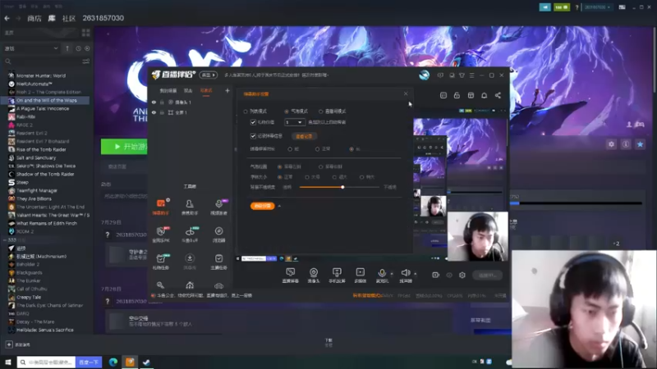Switch to the second scene tab
This screenshot has width=657, height=369.
click(x=188, y=91)
